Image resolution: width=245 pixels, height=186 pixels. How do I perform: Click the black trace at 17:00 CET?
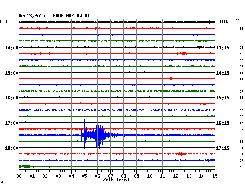click(117, 122)
